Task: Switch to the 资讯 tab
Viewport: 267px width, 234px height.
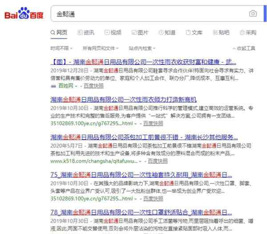Action: coord(86,32)
